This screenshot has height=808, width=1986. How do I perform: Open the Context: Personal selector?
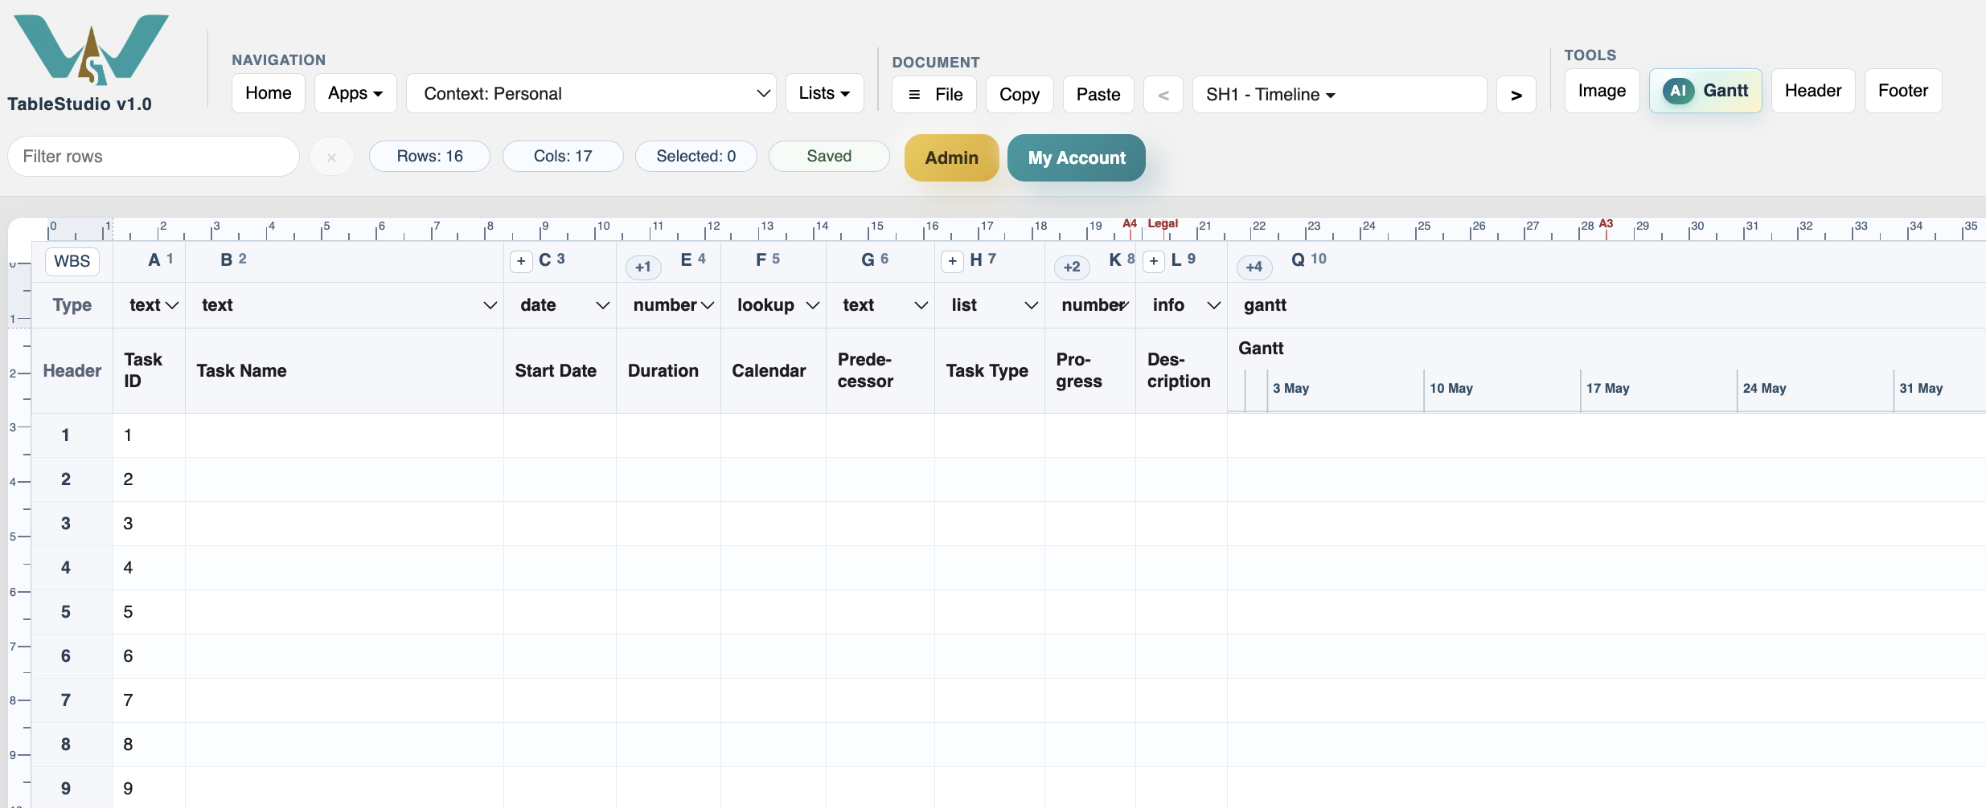pyautogui.click(x=591, y=93)
